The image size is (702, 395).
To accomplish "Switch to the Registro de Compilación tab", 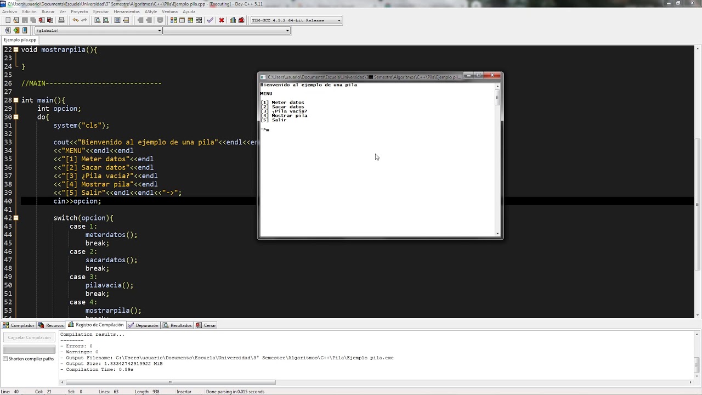I will (97, 325).
